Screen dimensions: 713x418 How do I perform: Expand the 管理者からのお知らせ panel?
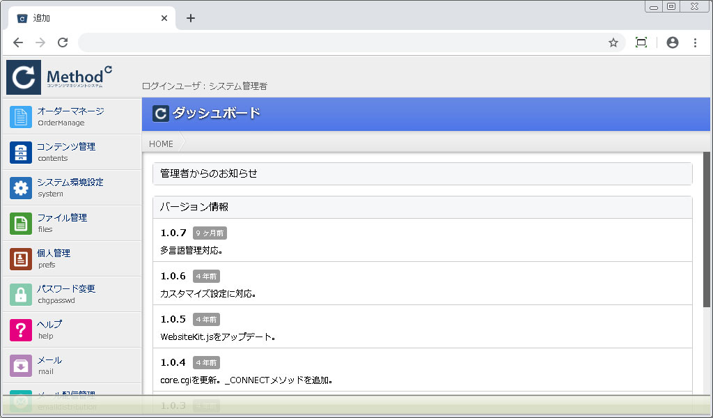point(422,173)
